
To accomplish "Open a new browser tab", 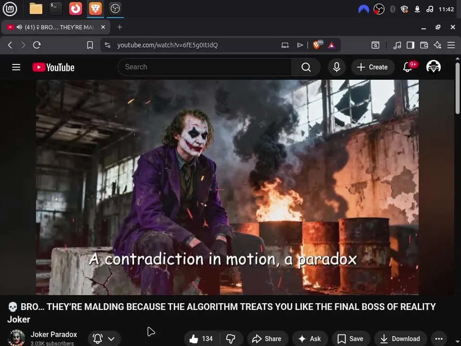I will pyautogui.click(x=120, y=27).
